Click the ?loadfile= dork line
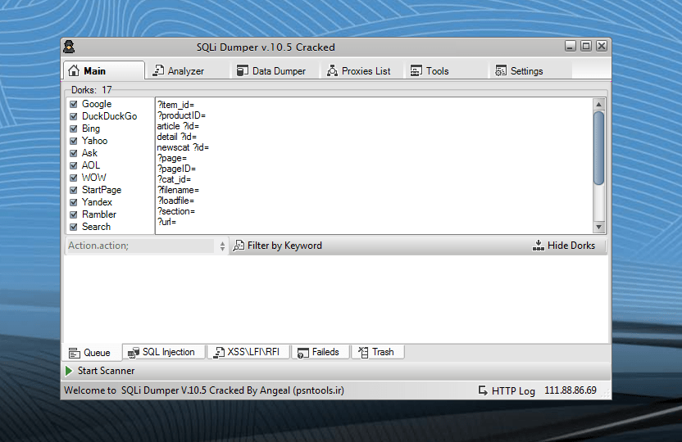Viewport: 682px width, 442px height. (175, 201)
